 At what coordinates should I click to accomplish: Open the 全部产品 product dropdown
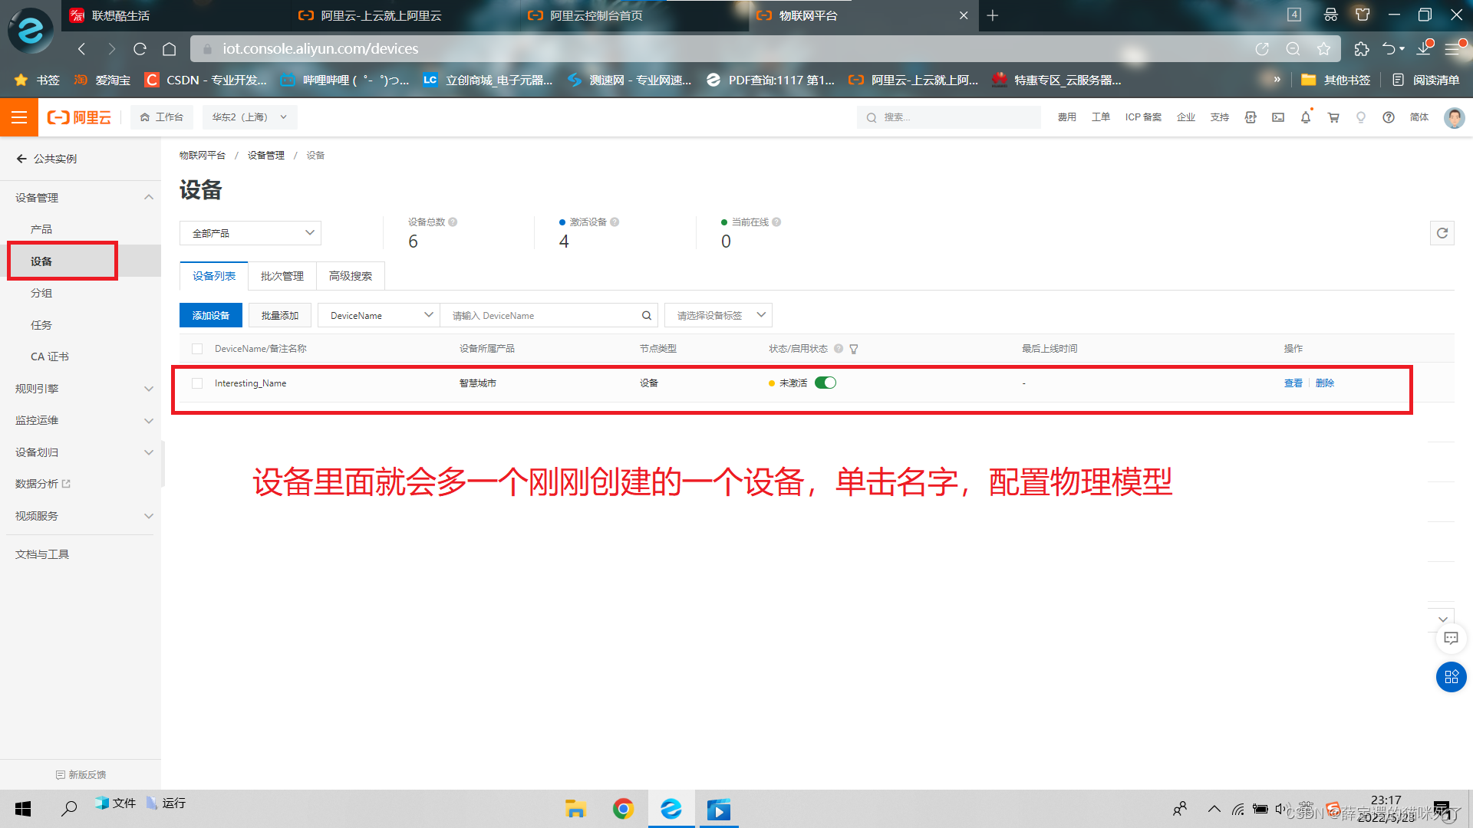[251, 233]
